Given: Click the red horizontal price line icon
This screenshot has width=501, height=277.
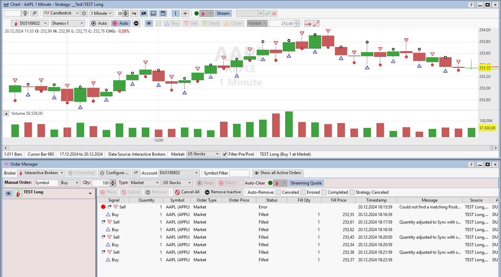Looking at the screenshot, I should coord(308,23).
